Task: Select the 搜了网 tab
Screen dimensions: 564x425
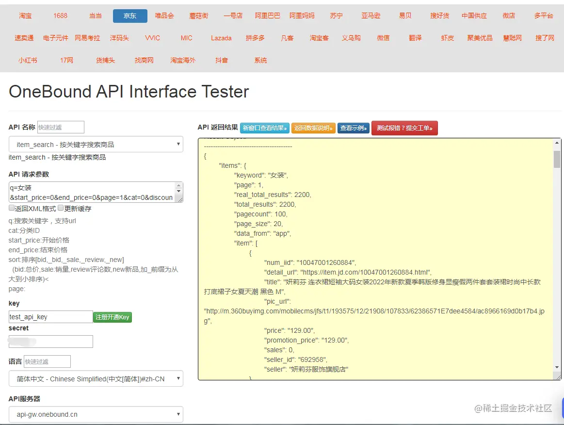Action: (545, 38)
